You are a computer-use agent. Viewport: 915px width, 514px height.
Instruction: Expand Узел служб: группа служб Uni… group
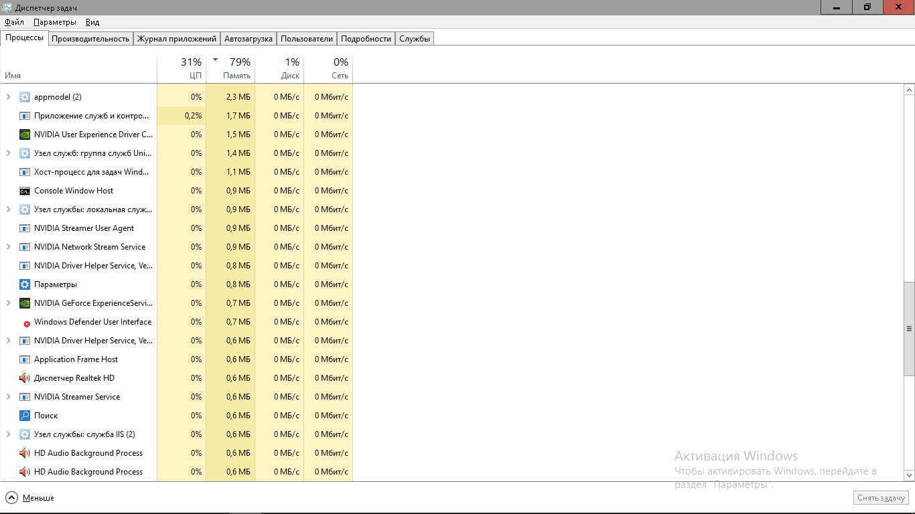(8, 153)
